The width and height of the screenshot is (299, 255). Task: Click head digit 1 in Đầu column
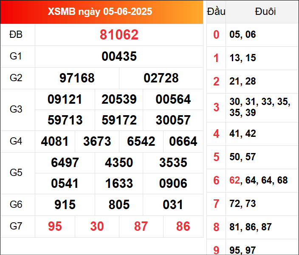[x=216, y=58]
